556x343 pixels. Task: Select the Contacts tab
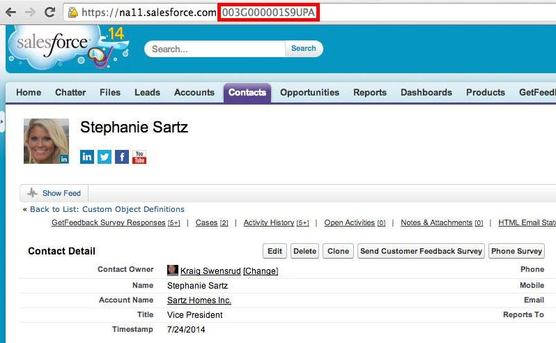(247, 93)
